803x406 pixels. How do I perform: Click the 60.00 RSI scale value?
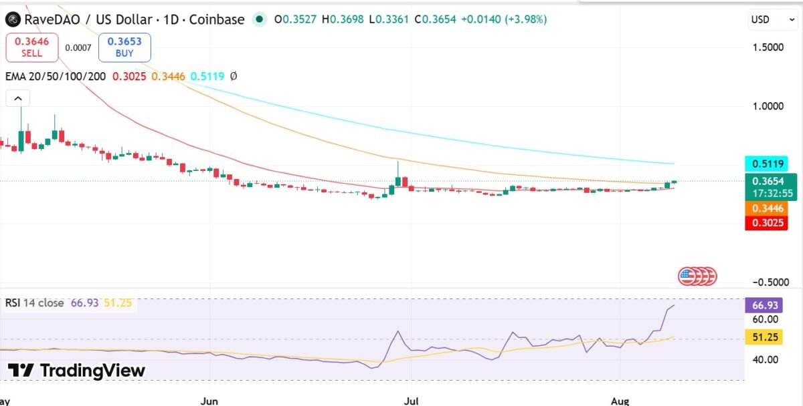coord(766,320)
